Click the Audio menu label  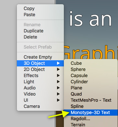29,88
